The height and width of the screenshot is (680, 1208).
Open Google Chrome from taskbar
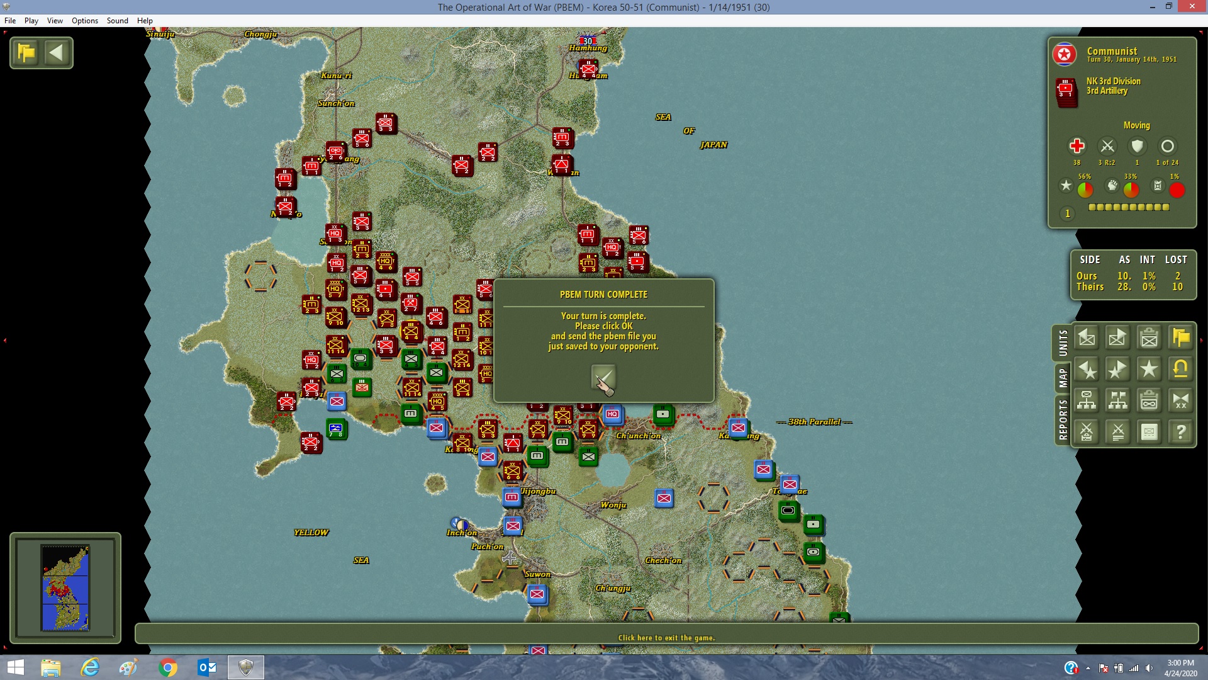coord(168,667)
